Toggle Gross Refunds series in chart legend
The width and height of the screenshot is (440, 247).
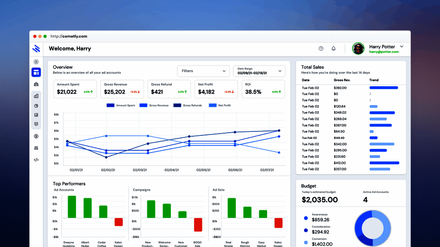[188, 105]
